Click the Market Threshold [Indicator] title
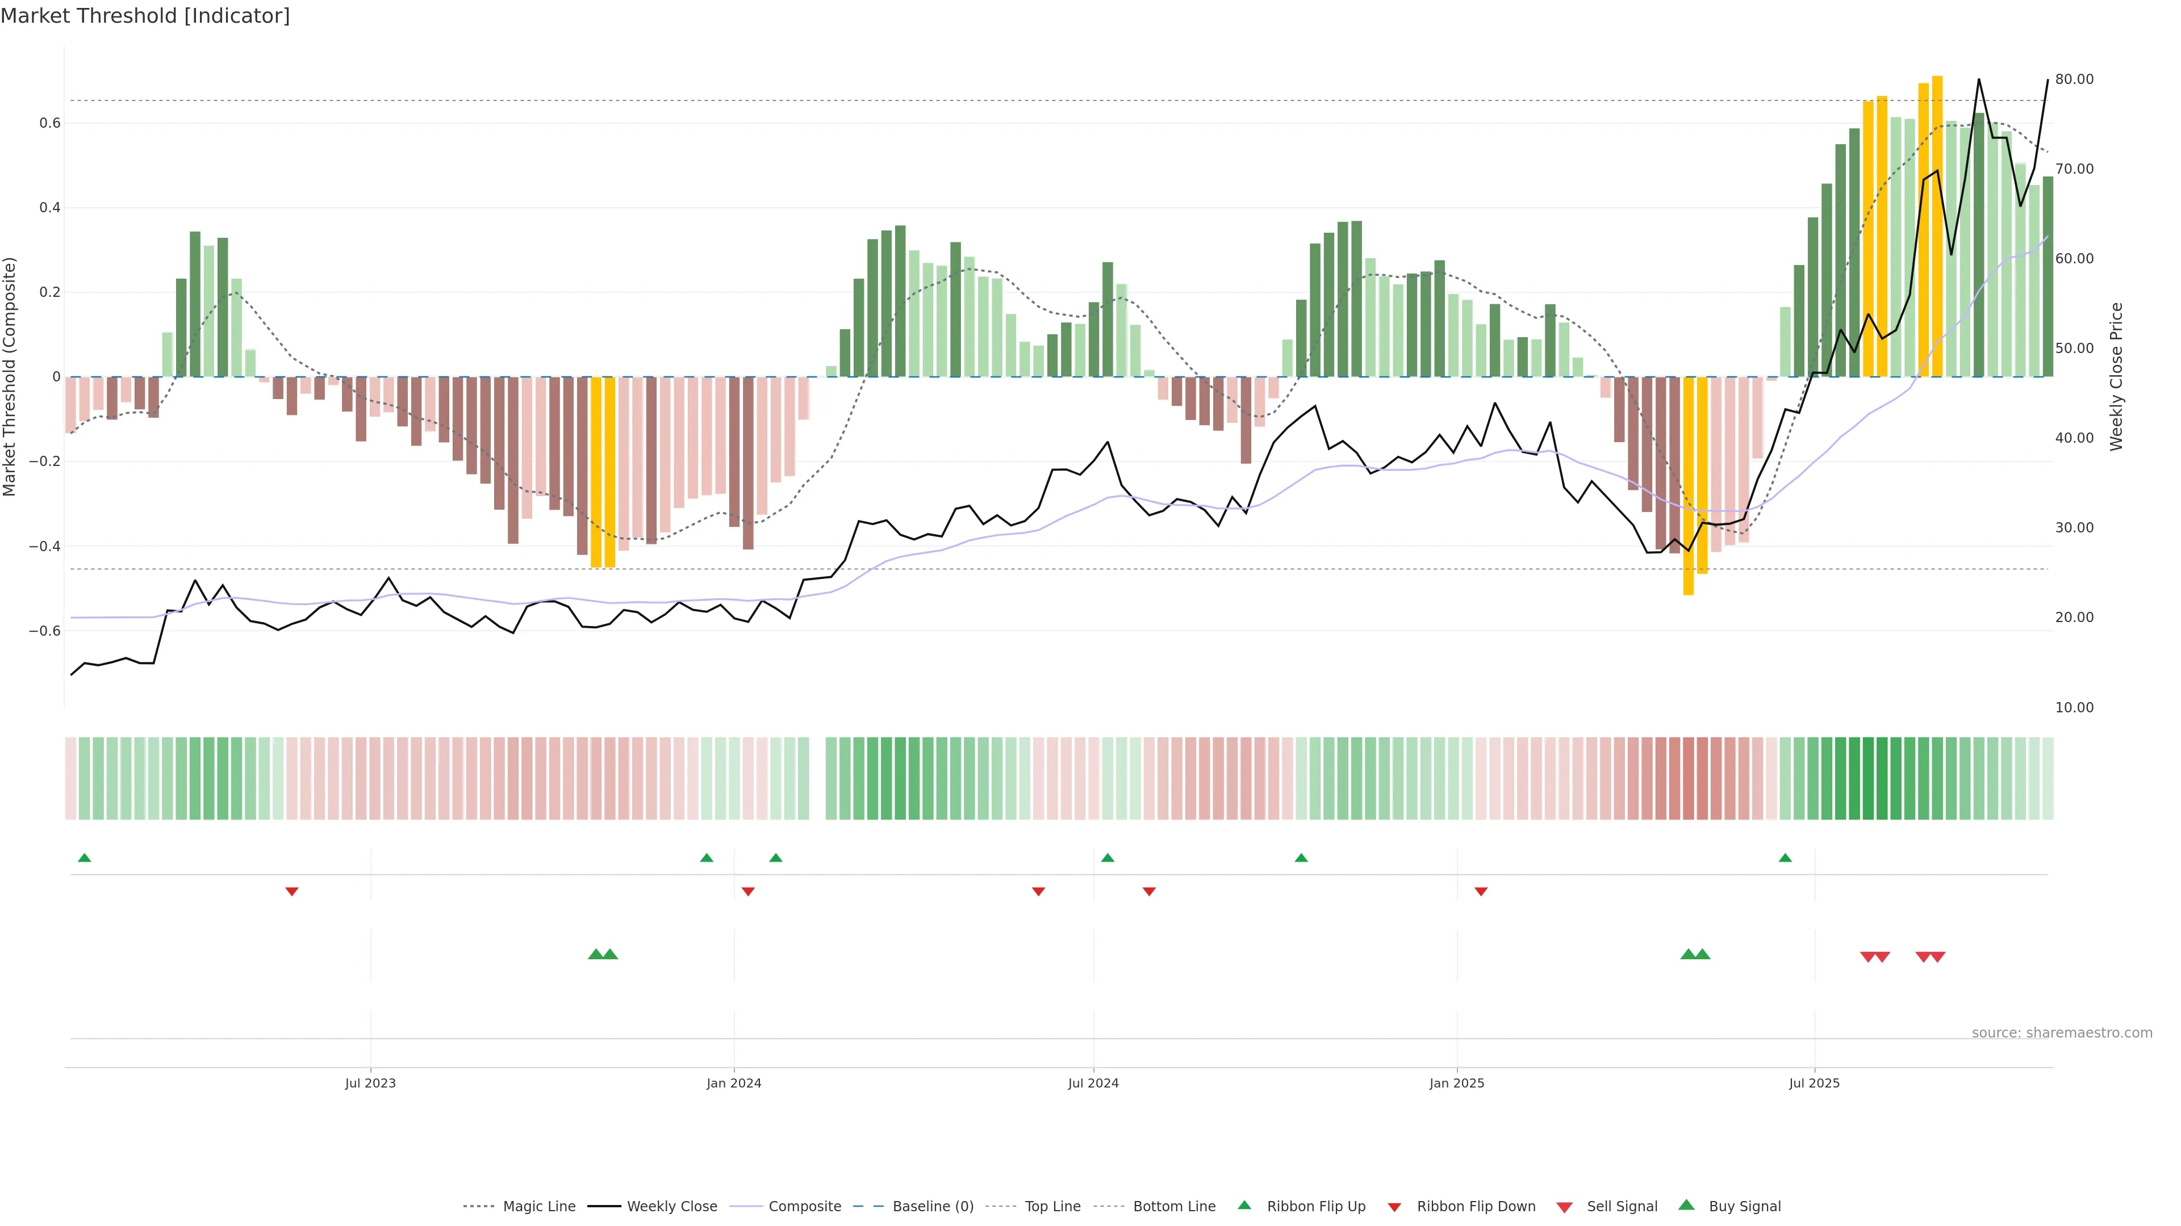Image resolution: width=2181 pixels, height=1226 pixels. [145, 16]
